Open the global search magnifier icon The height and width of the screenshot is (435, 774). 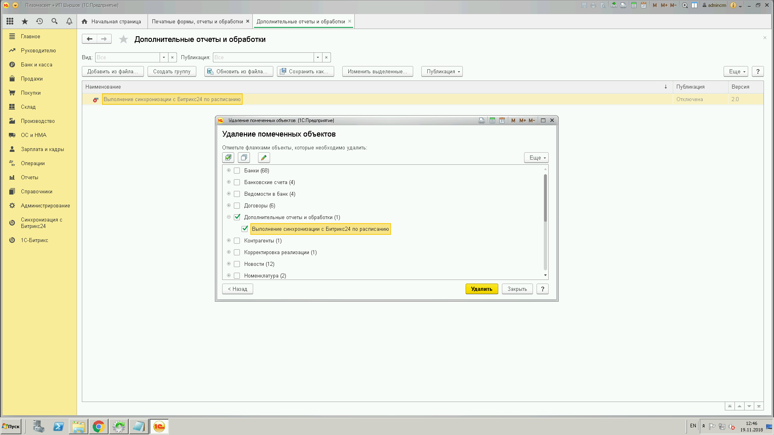point(54,21)
